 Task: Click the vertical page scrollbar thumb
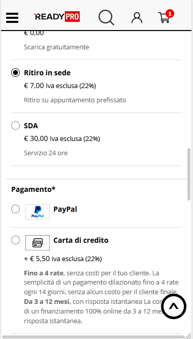189,174
